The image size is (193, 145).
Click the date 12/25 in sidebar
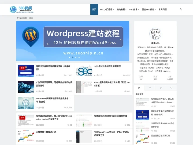pos(172,106)
